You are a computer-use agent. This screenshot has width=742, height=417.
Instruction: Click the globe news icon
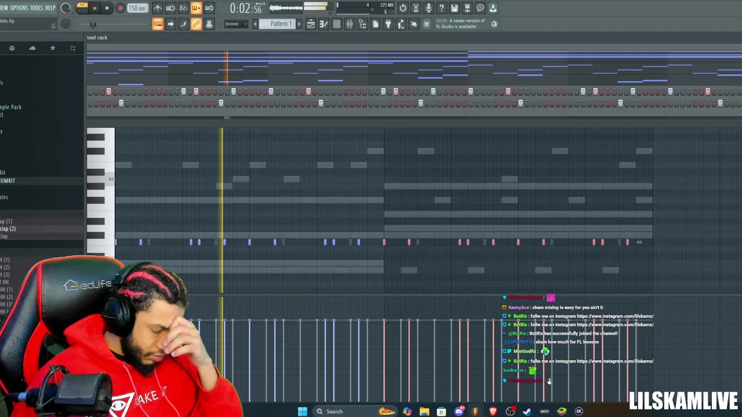point(494,24)
